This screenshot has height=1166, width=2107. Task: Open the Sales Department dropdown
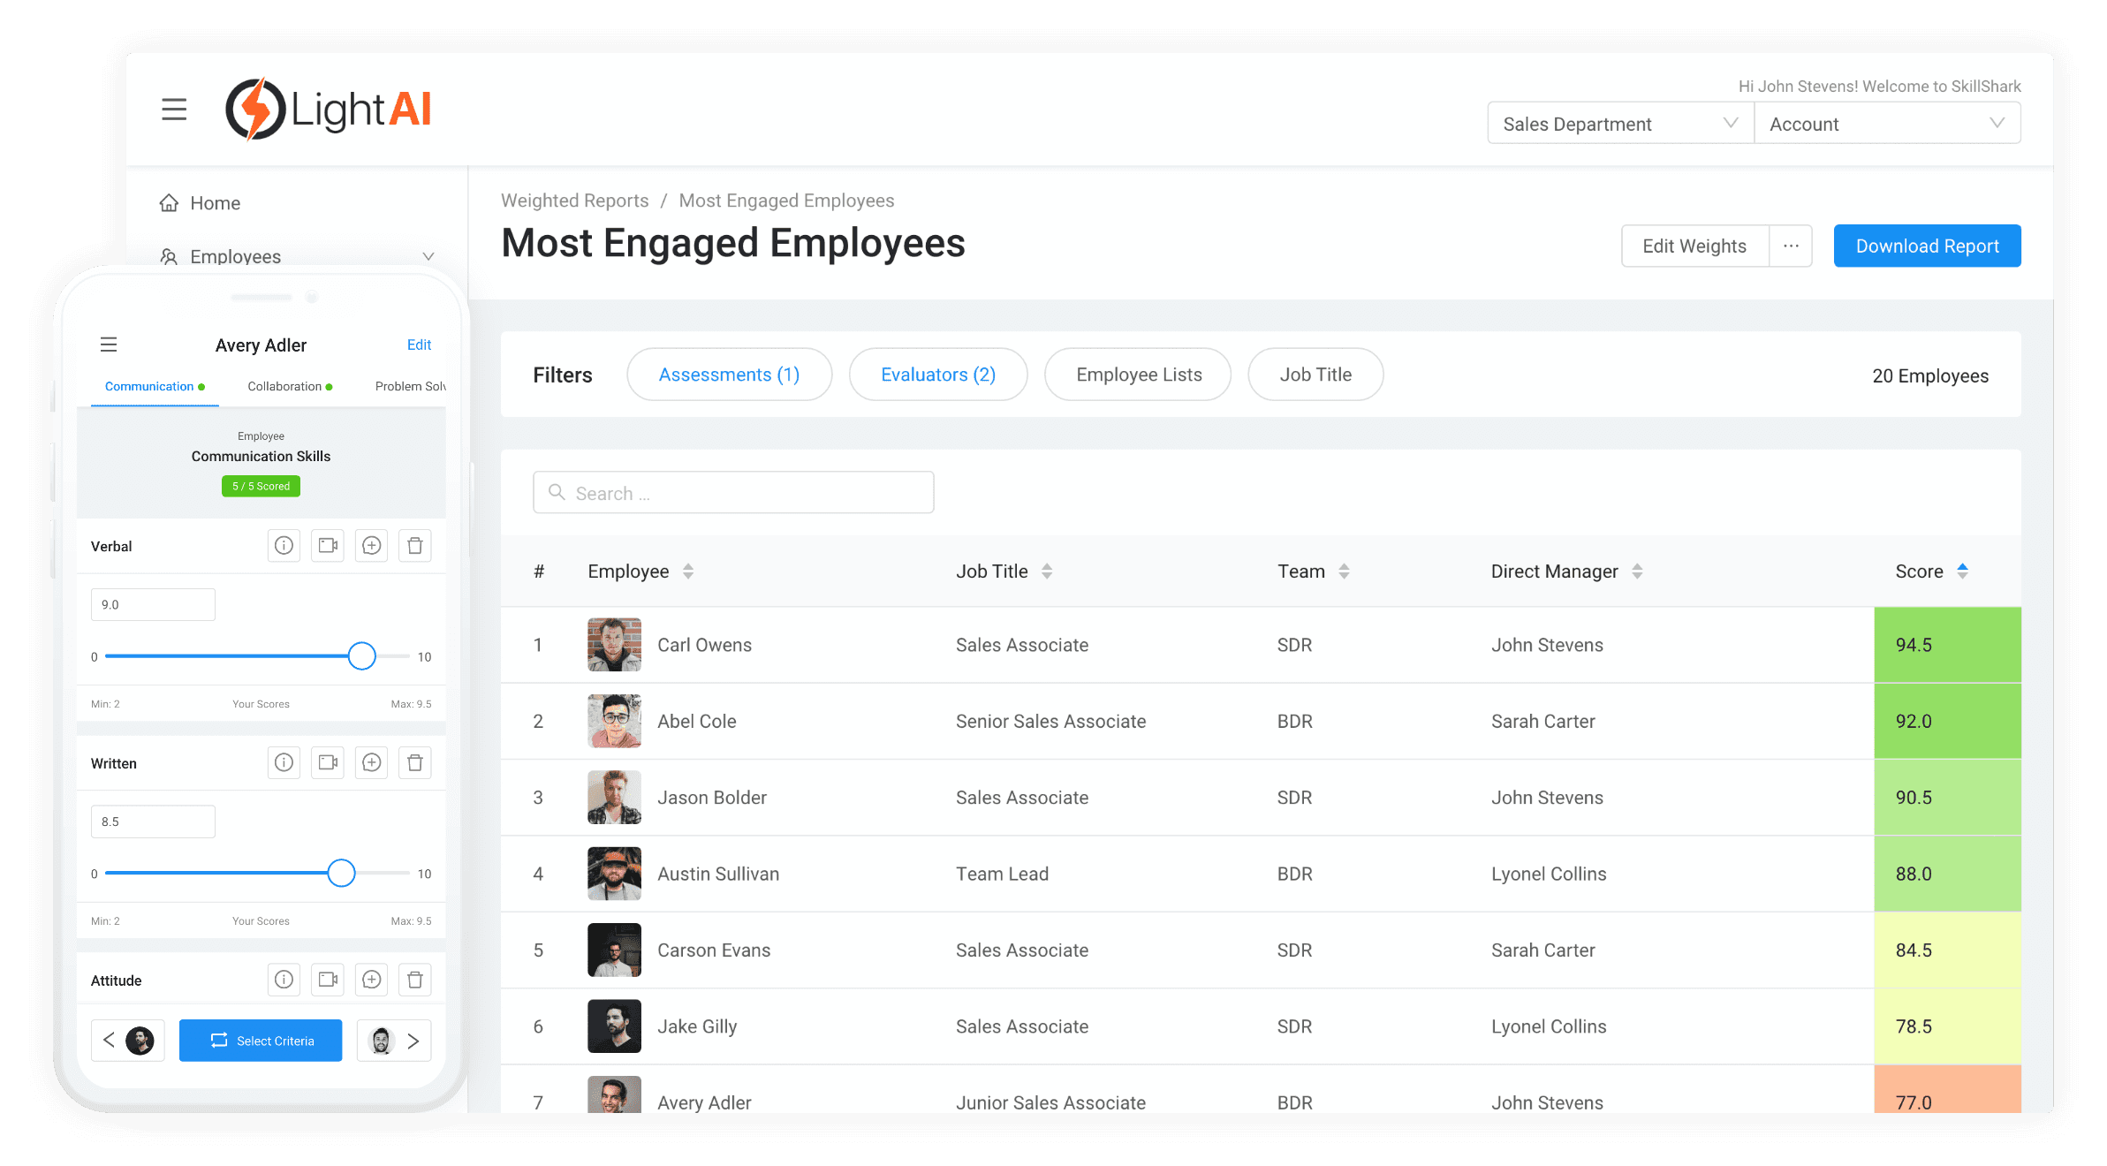[x=1619, y=124]
